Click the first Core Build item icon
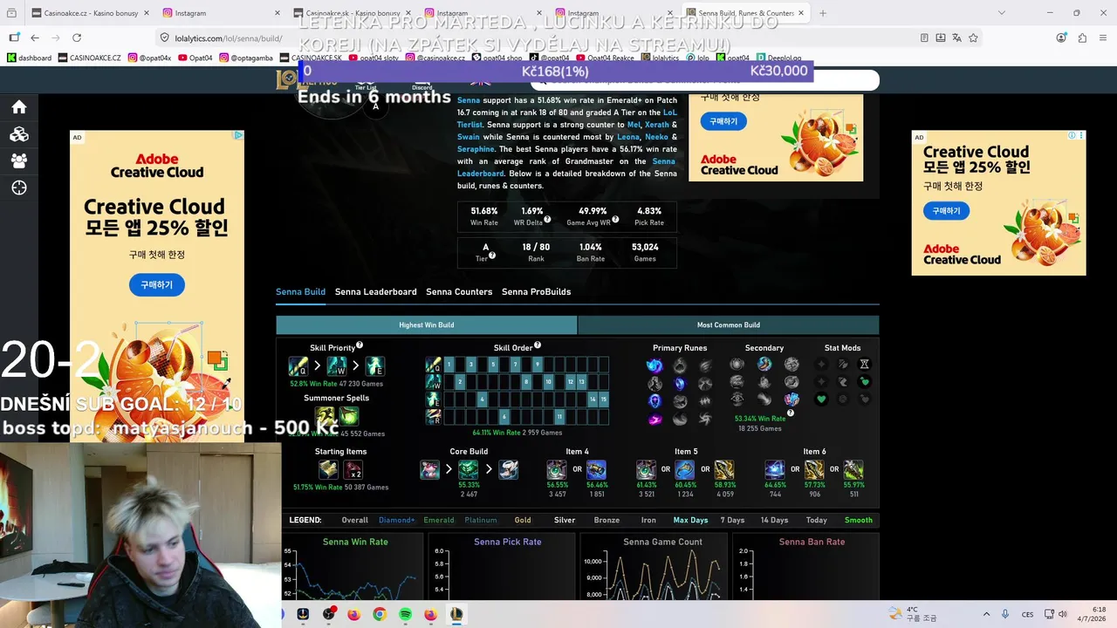Image resolution: width=1117 pixels, height=628 pixels. pyautogui.click(x=429, y=470)
